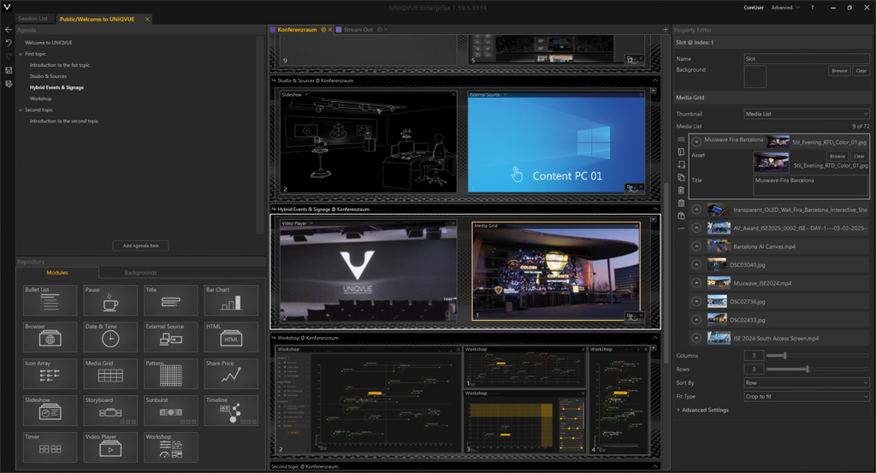Collapse the First topic agenda group
Viewport: 876px width, 473px height.
pos(21,54)
